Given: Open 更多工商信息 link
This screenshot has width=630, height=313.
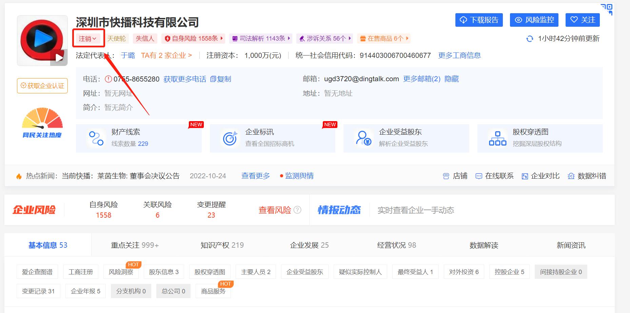Looking at the screenshot, I should (459, 55).
